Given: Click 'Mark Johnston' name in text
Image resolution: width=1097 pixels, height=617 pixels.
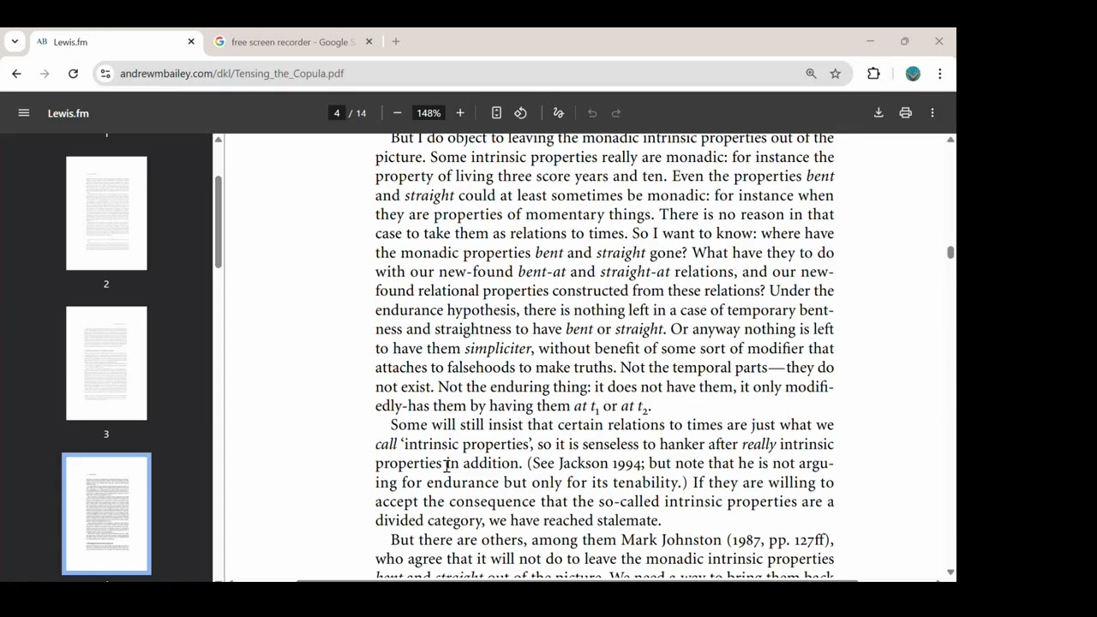Looking at the screenshot, I should pos(672,540).
